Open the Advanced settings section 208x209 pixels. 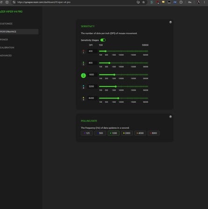(6, 55)
